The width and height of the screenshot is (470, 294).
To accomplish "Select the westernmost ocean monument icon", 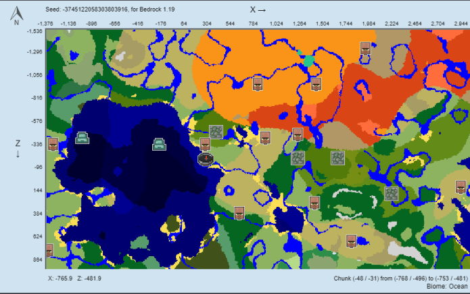I will tap(83, 138).
